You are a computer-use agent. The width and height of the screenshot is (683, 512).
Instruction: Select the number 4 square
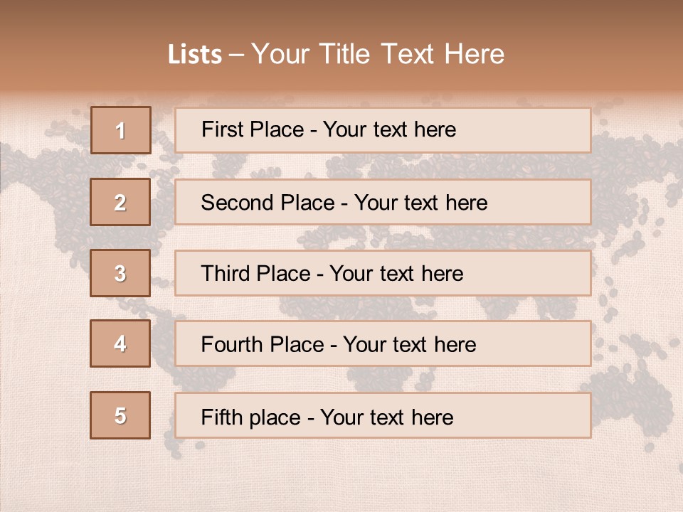point(120,343)
